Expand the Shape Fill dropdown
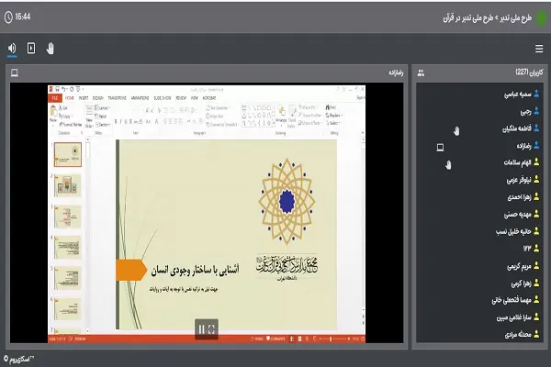 (x=307, y=107)
